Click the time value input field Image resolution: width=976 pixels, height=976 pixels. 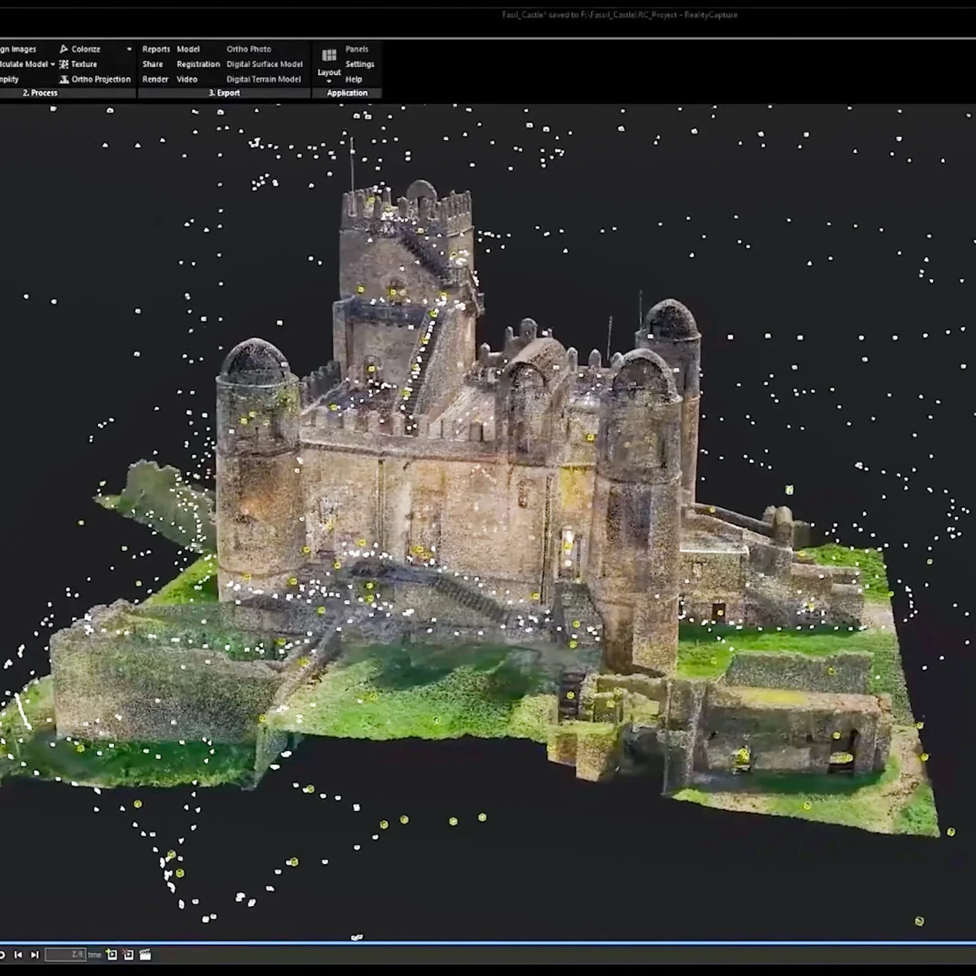coord(65,954)
